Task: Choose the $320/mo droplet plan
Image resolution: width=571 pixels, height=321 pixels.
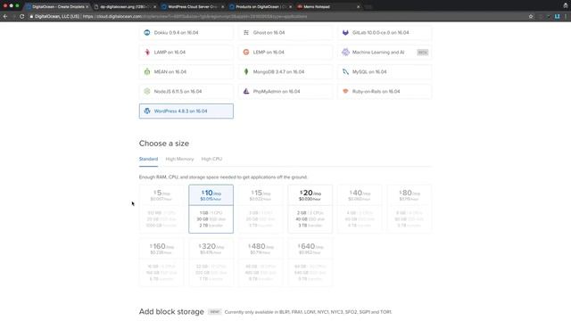Action: [x=211, y=262]
